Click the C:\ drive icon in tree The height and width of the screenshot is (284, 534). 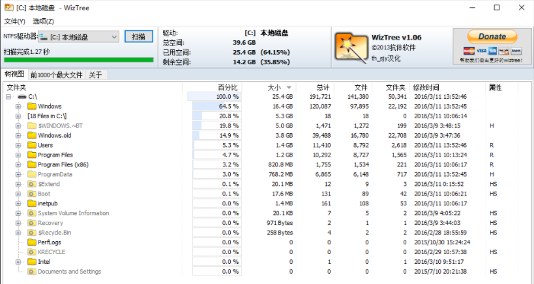point(22,97)
